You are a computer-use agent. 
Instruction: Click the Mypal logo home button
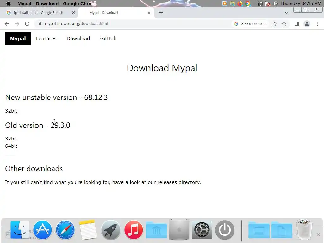coord(18,38)
